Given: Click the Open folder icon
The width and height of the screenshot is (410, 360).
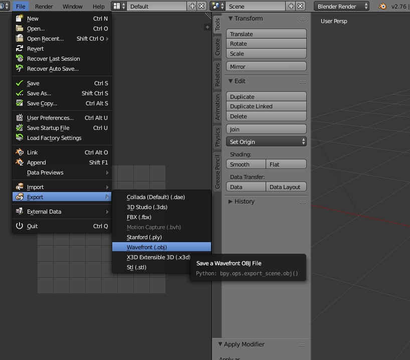Looking at the screenshot, I should tap(20, 28).
